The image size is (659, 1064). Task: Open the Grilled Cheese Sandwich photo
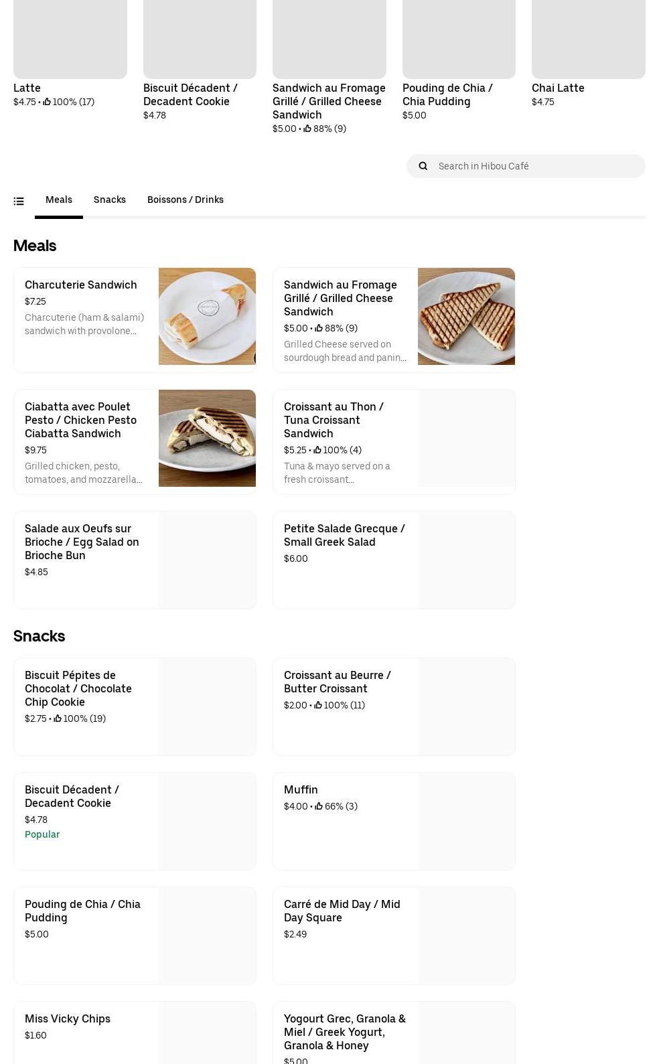tap(466, 317)
